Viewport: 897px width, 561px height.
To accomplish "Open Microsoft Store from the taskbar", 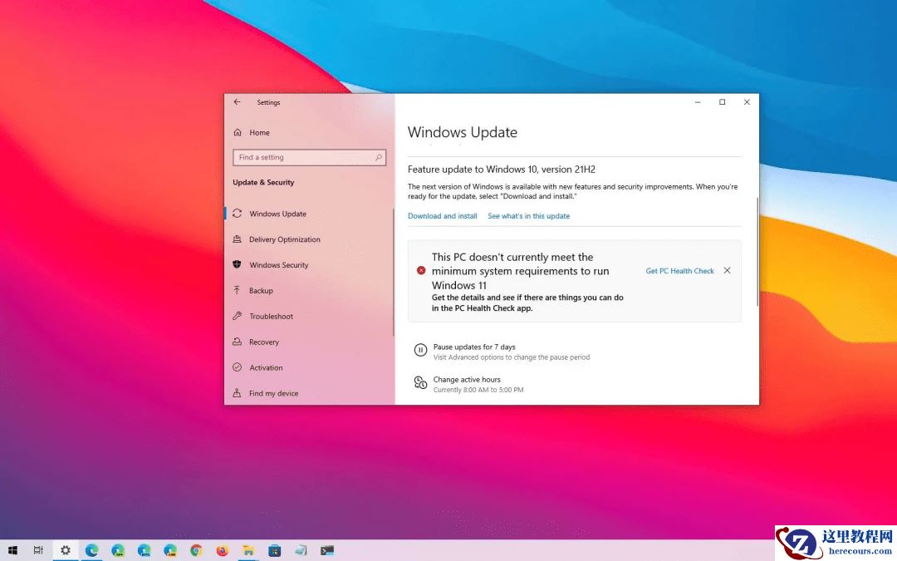I will (274, 550).
